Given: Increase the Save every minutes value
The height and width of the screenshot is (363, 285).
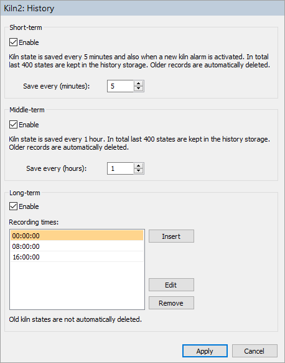Looking at the screenshot, I should (x=138, y=84).
